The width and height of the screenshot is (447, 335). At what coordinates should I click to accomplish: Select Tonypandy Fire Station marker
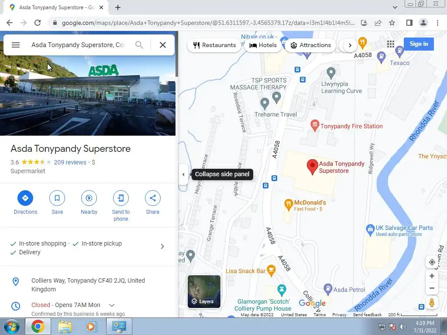[315, 125]
